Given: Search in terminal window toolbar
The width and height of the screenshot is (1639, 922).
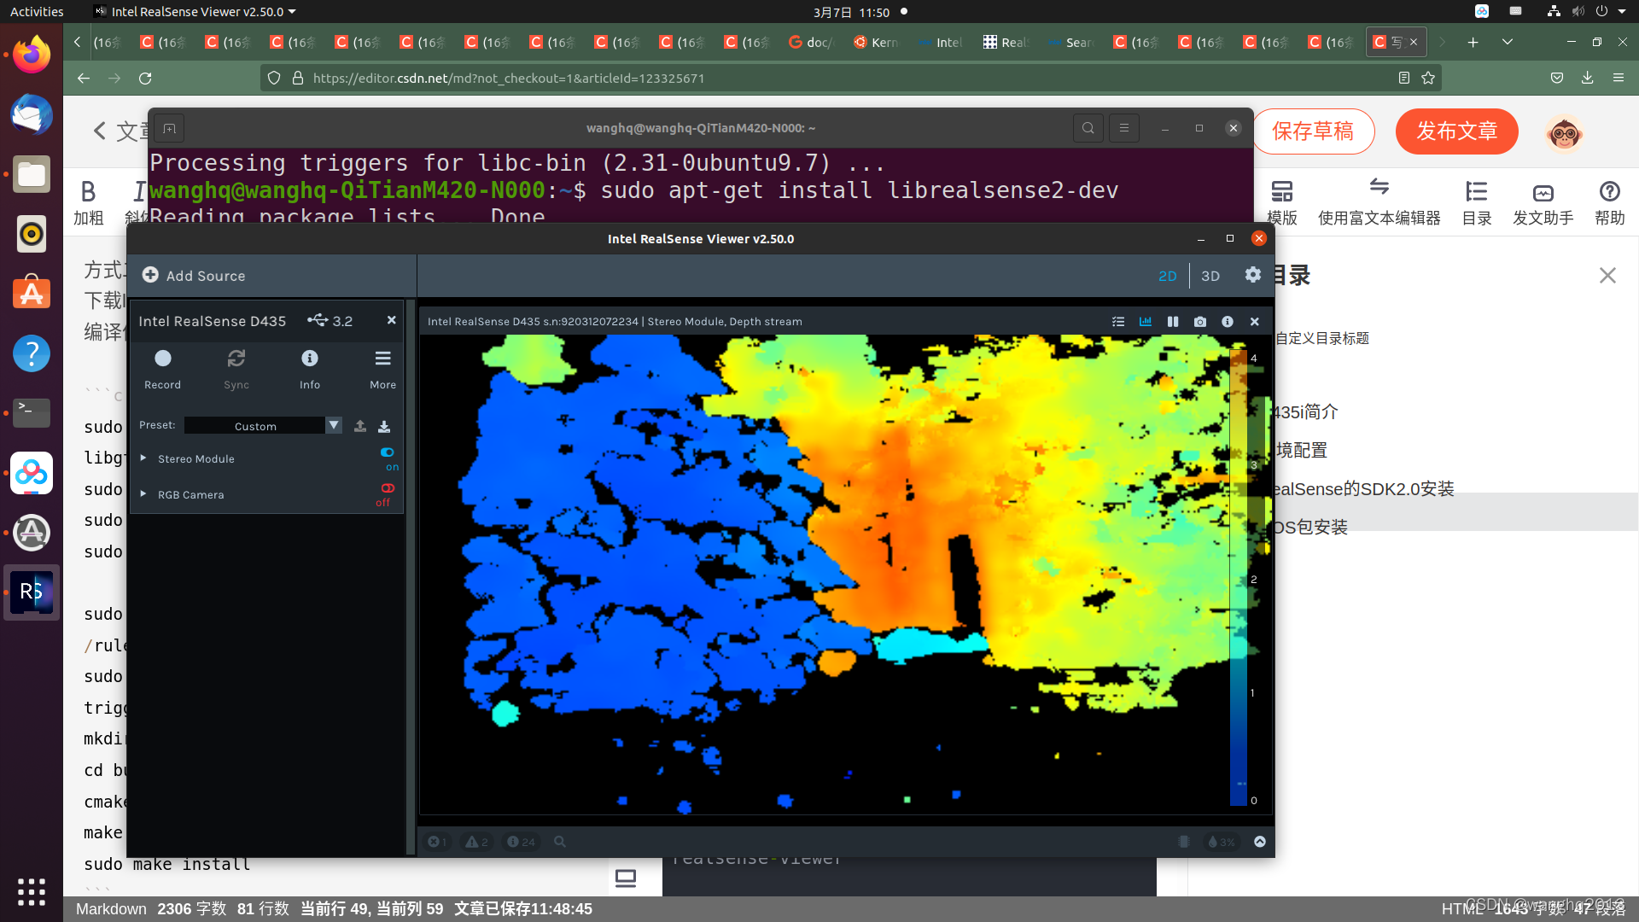Looking at the screenshot, I should click(1088, 128).
